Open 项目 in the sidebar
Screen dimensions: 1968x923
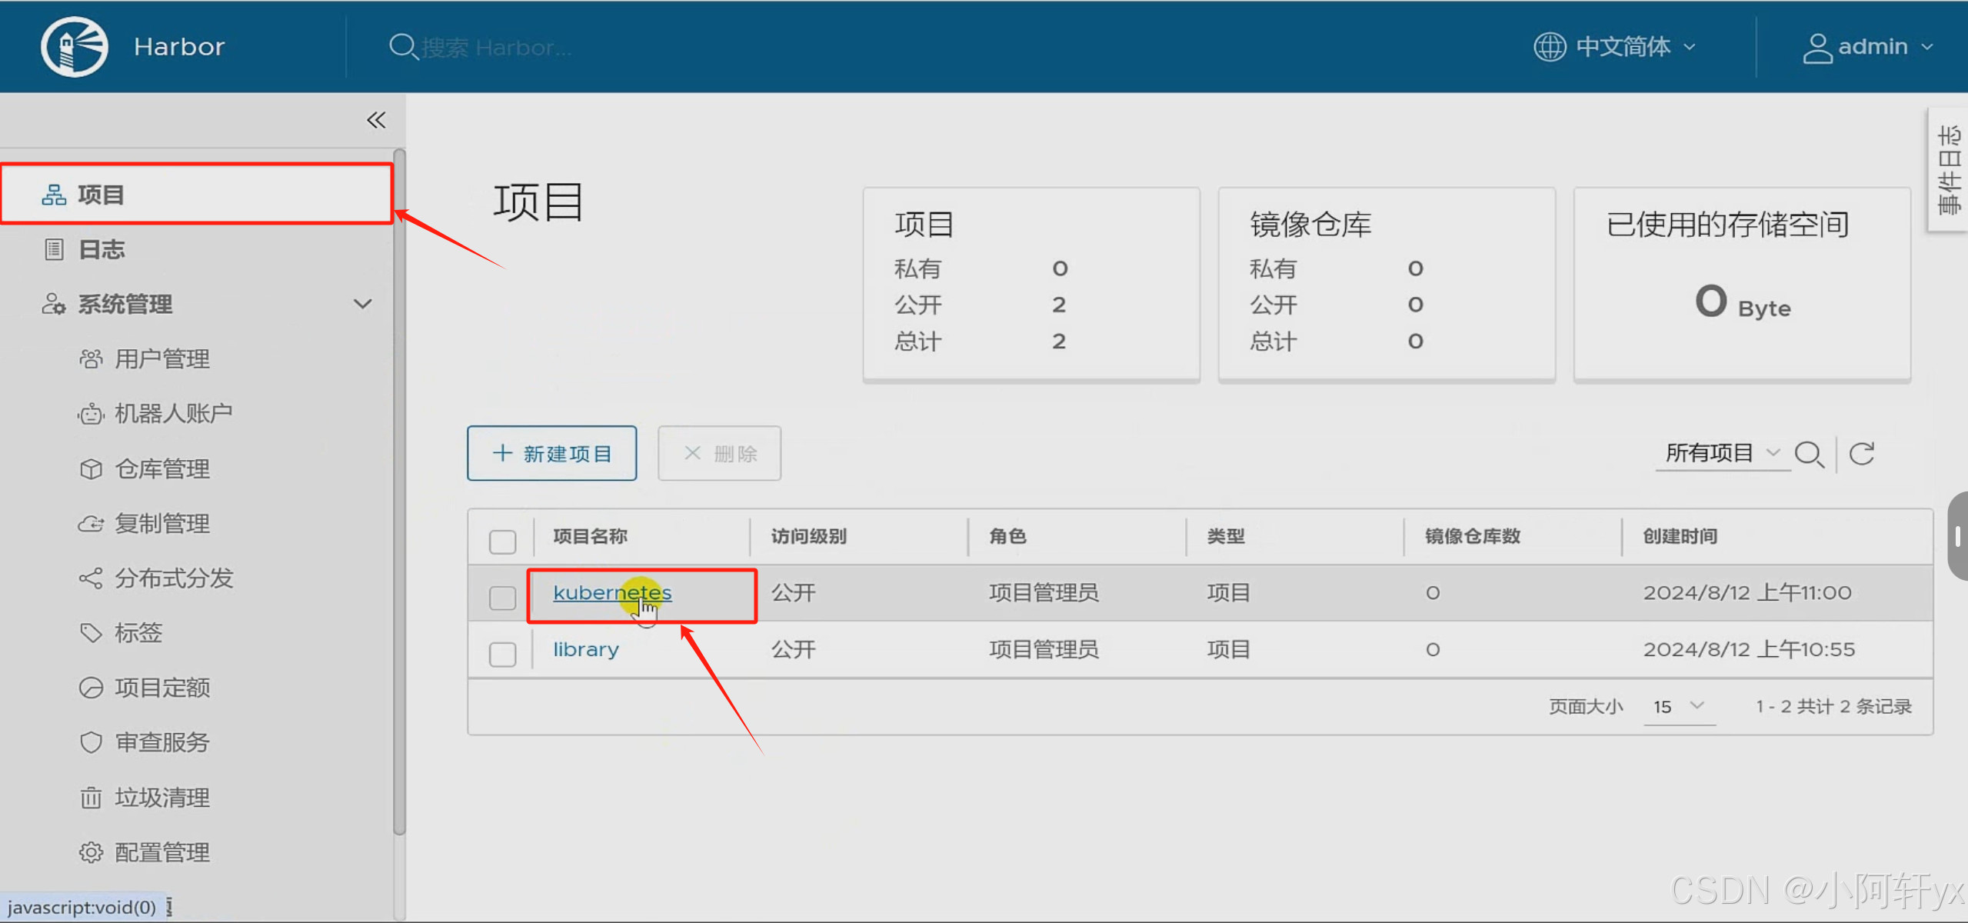pyautogui.click(x=197, y=195)
